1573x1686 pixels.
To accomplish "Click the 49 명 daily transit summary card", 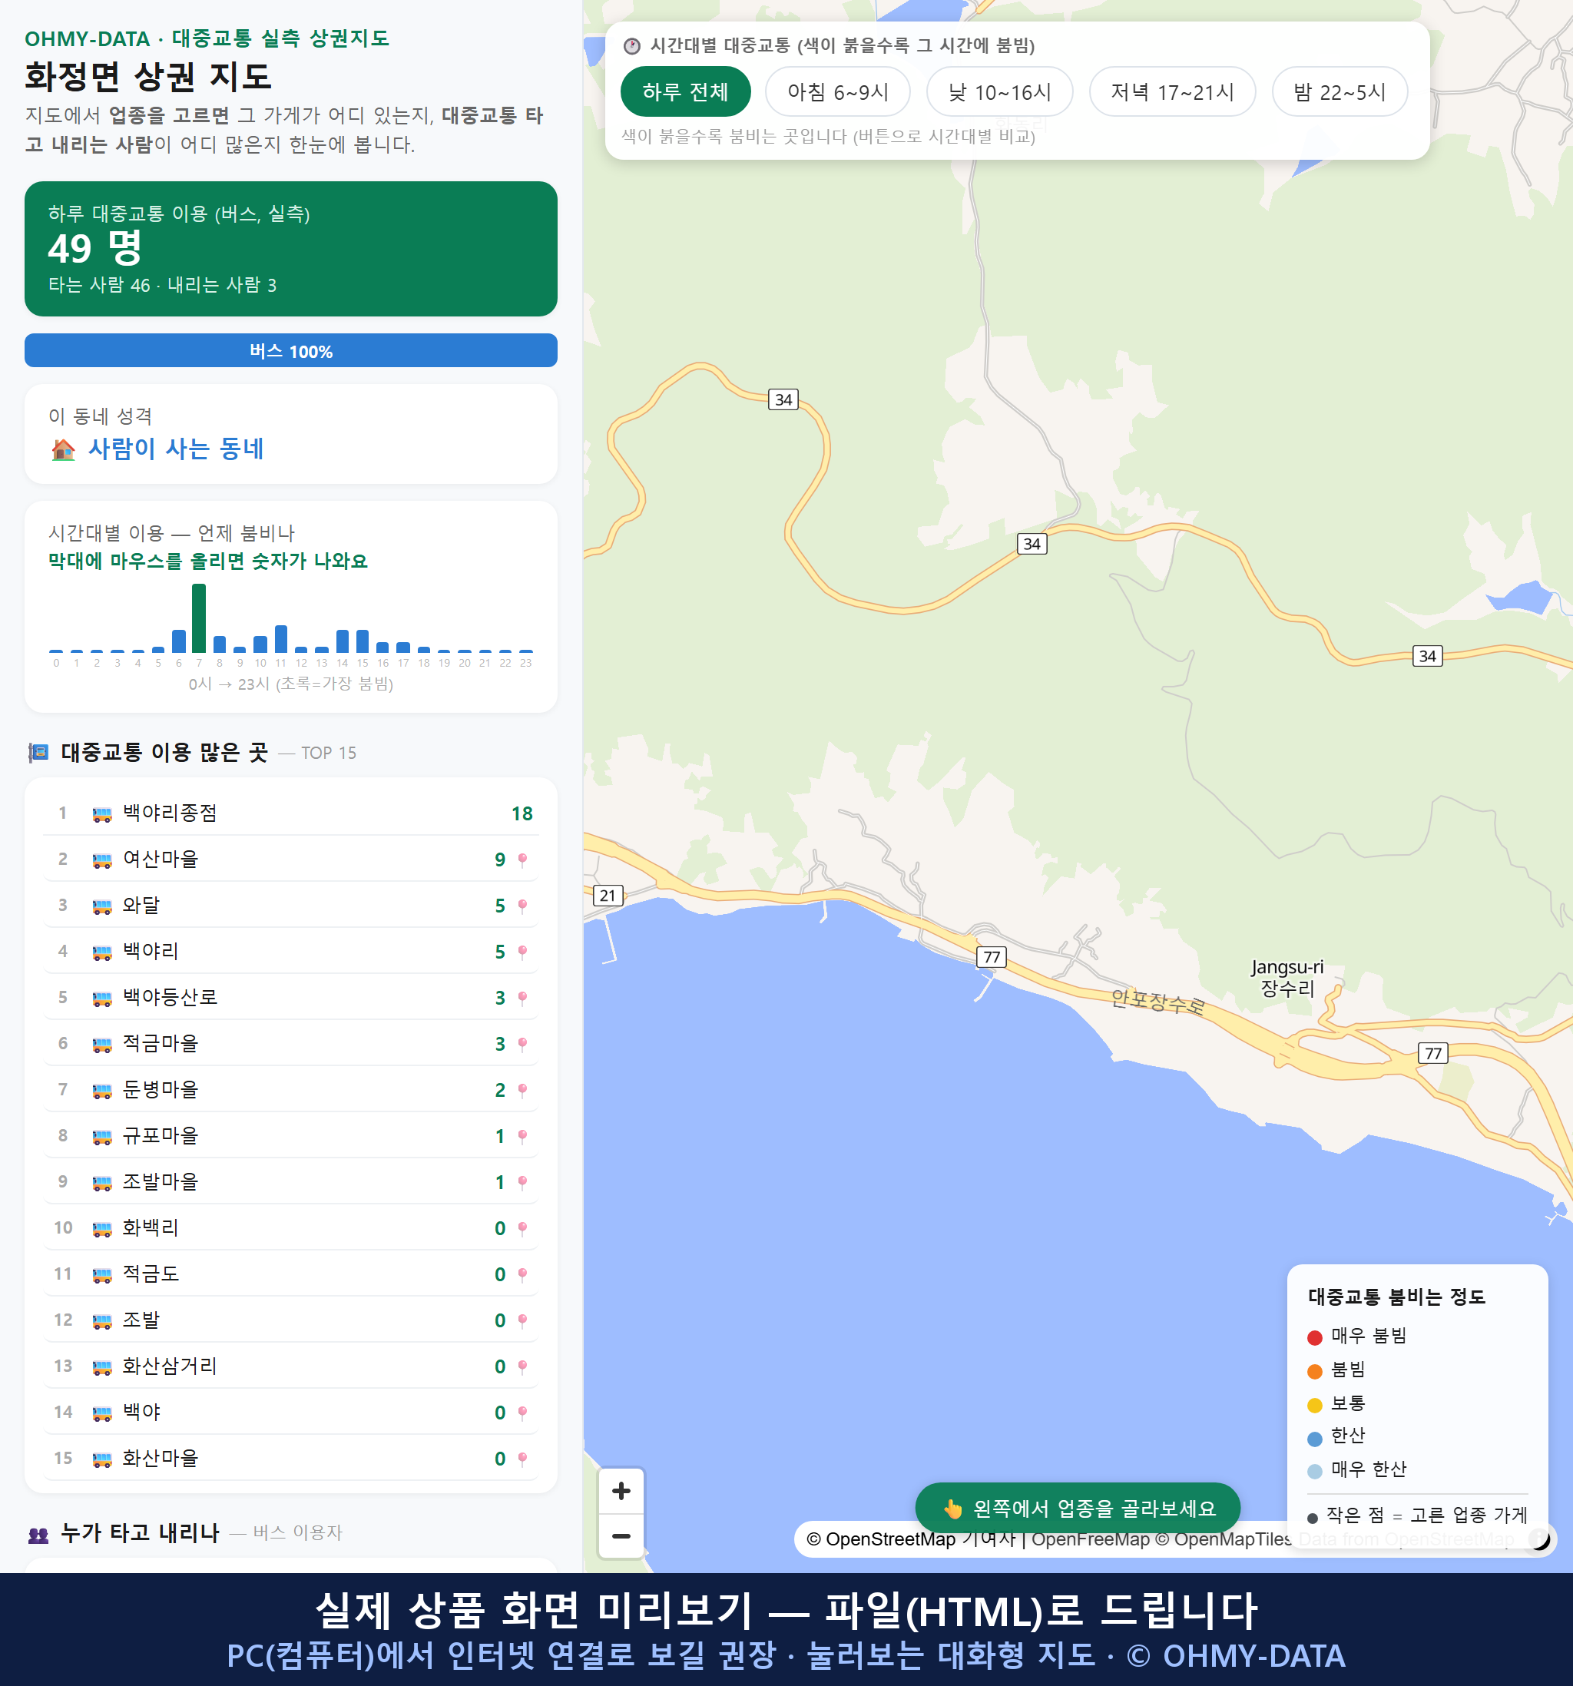I will point(291,249).
